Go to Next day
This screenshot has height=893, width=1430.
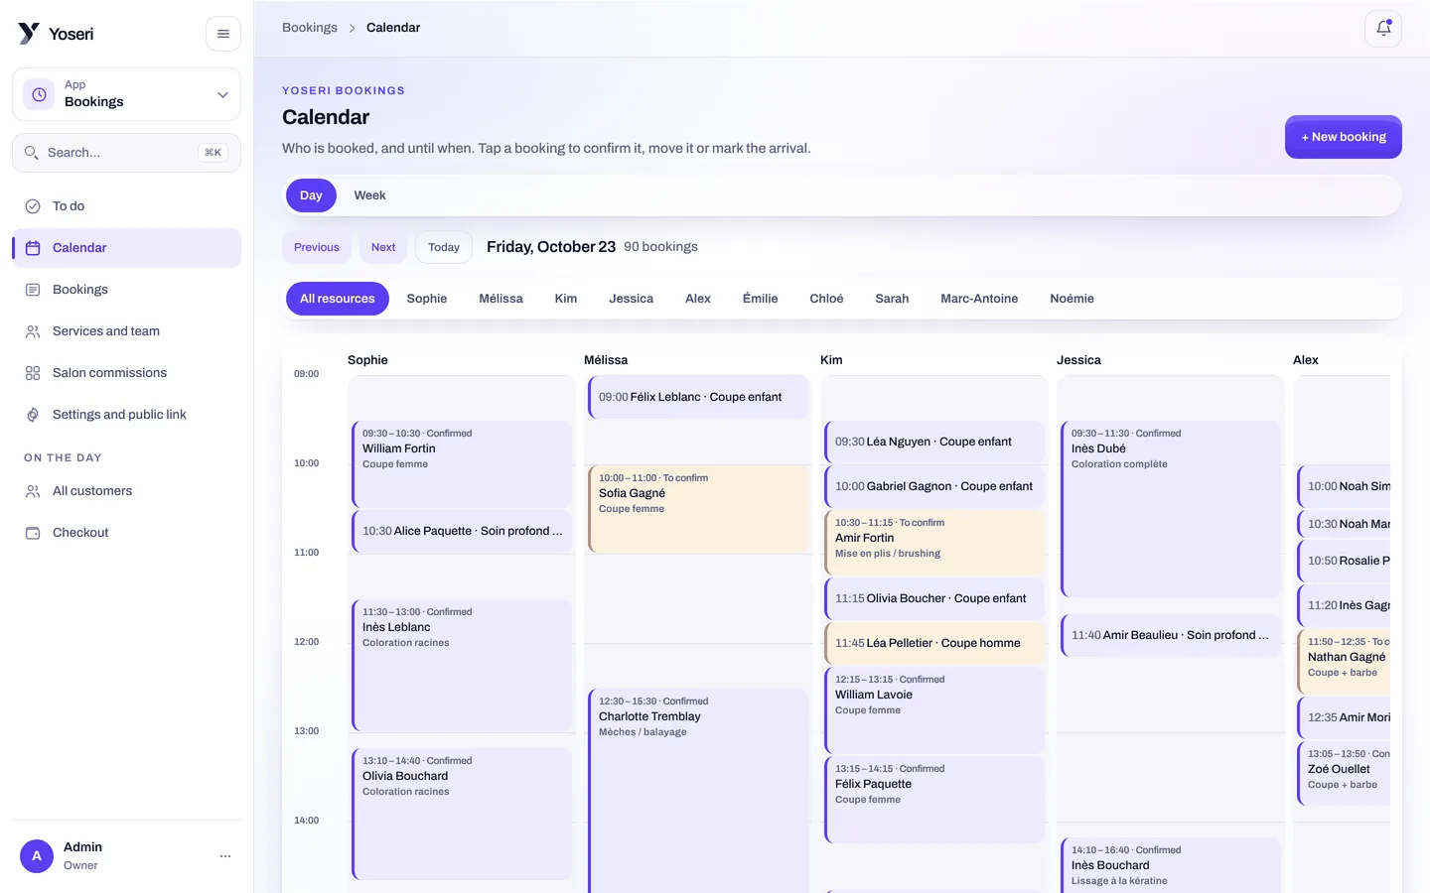tap(383, 247)
